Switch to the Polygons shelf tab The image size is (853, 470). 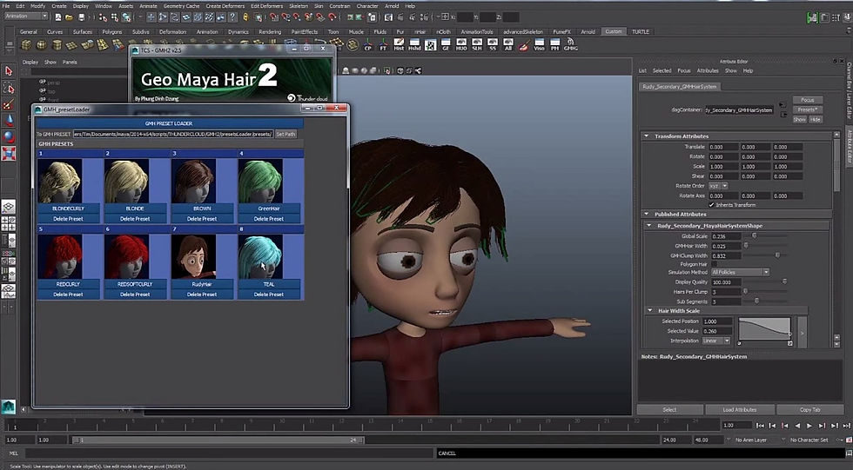(x=112, y=31)
